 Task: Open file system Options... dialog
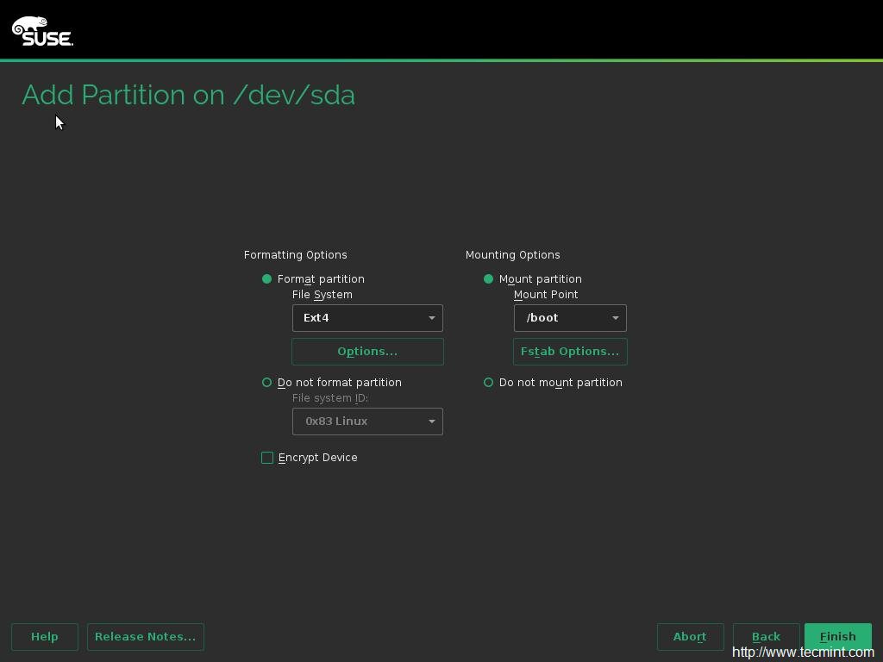coord(367,352)
